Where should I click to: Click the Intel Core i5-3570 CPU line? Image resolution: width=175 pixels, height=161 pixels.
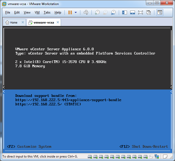coord(61,62)
